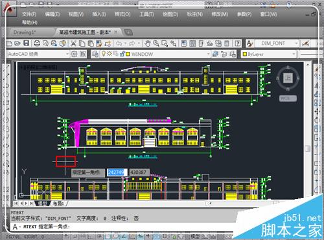Click Make Object's Layer Current icon
The width and height of the screenshot is (324, 240).
click(x=215, y=54)
